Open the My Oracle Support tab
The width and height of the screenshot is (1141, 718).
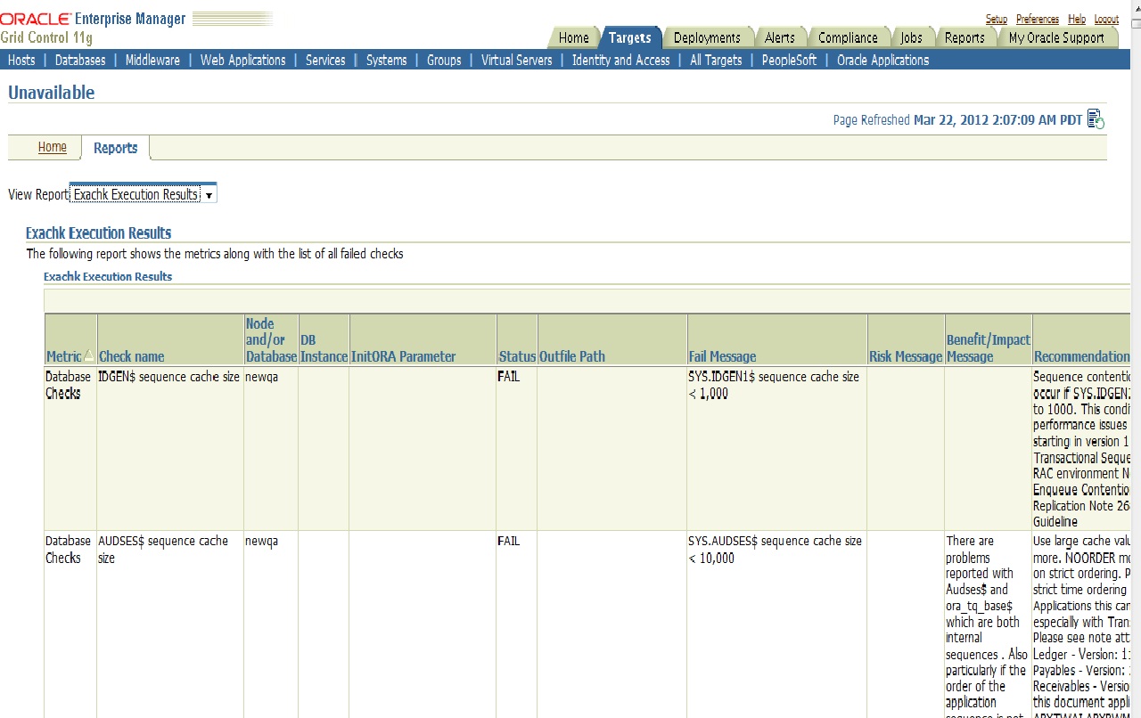click(x=1056, y=37)
